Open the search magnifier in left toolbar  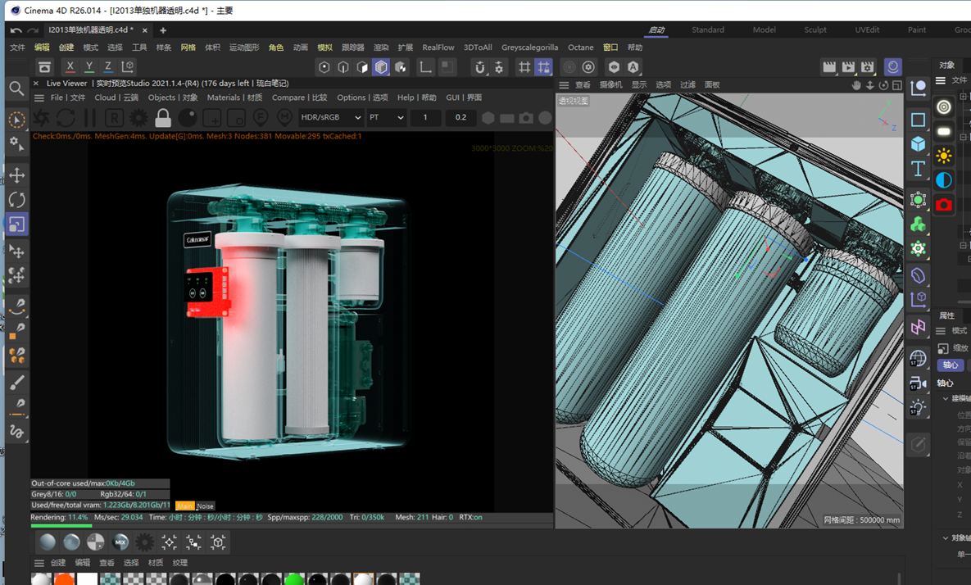coord(16,88)
